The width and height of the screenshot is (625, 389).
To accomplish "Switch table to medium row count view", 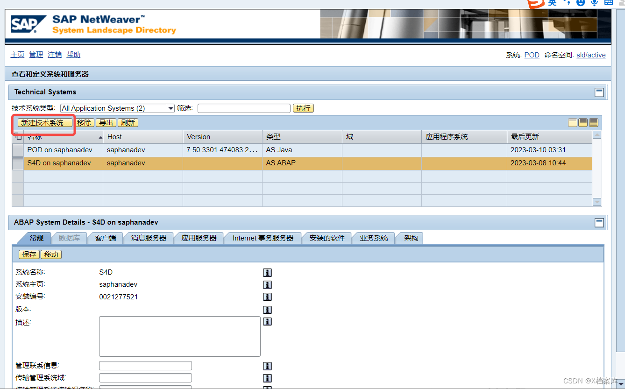I will (583, 123).
